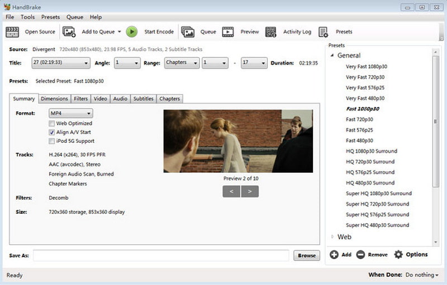Expand the Web presets category
Viewport: 447px width, 285px height.
(x=333, y=237)
